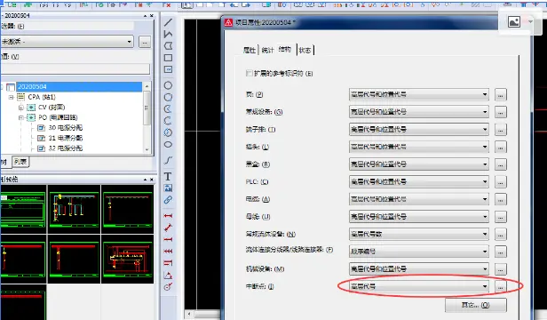Select the Polygon drawing tool
The height and width of the screenshot is (320, 547).
[168, 45]
